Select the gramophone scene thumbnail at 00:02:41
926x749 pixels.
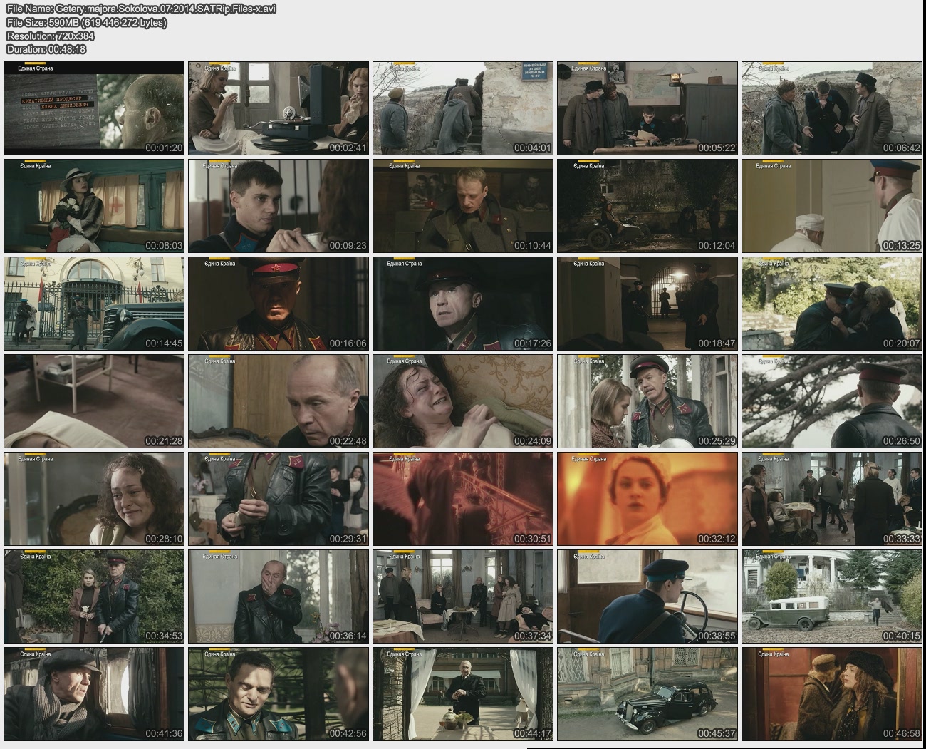coord(279,108)
